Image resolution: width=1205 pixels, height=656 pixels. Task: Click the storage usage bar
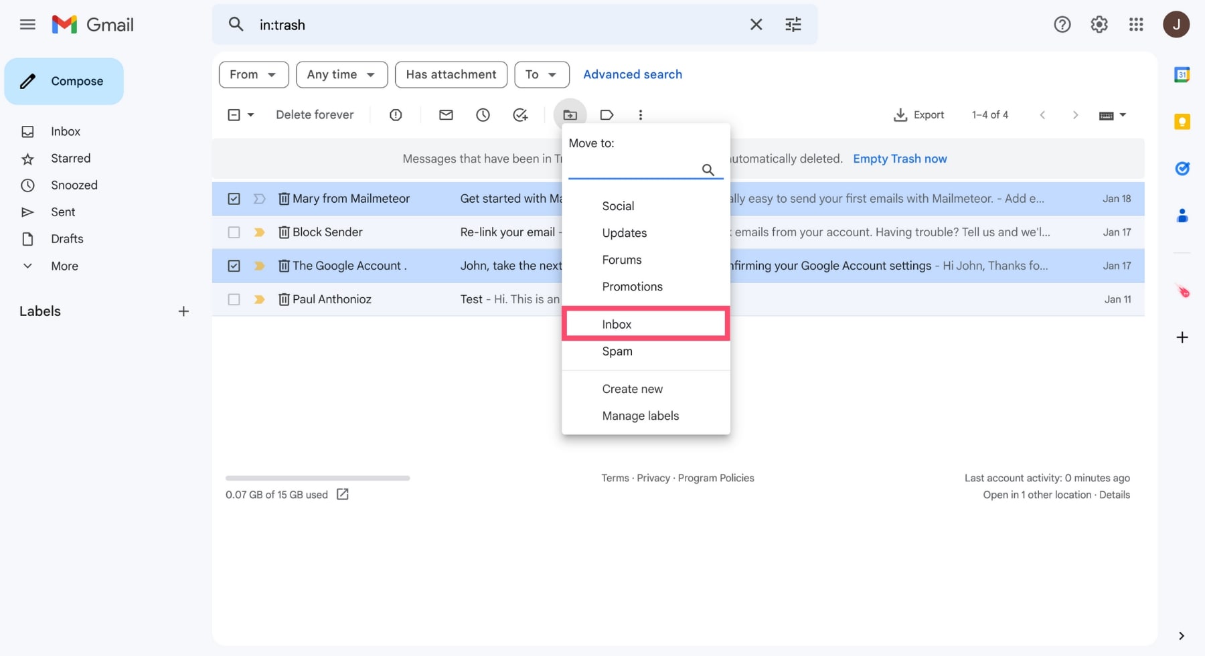click(x=317, y=478)
